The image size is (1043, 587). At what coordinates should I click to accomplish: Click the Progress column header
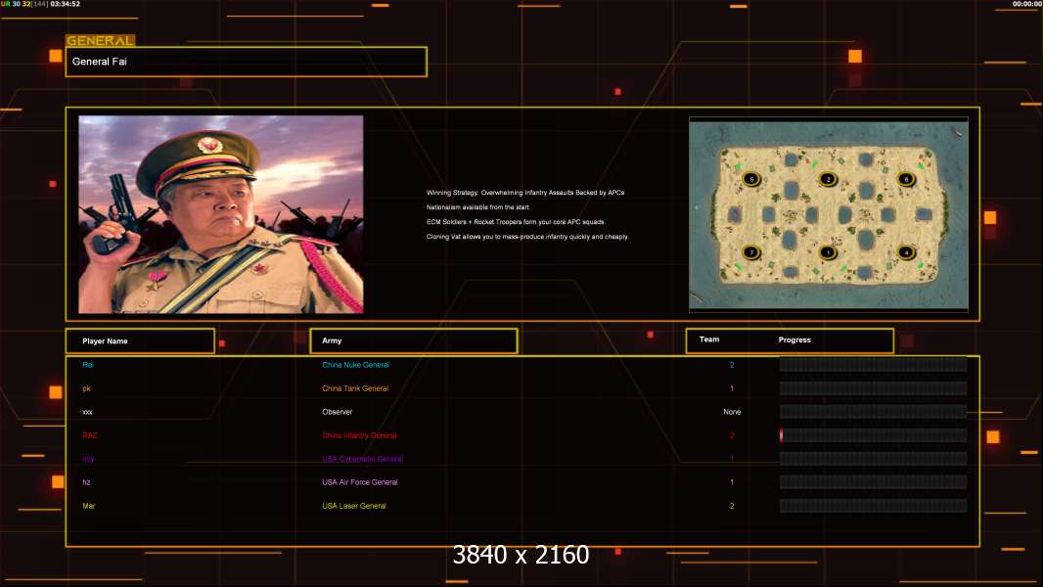(794, 339)
